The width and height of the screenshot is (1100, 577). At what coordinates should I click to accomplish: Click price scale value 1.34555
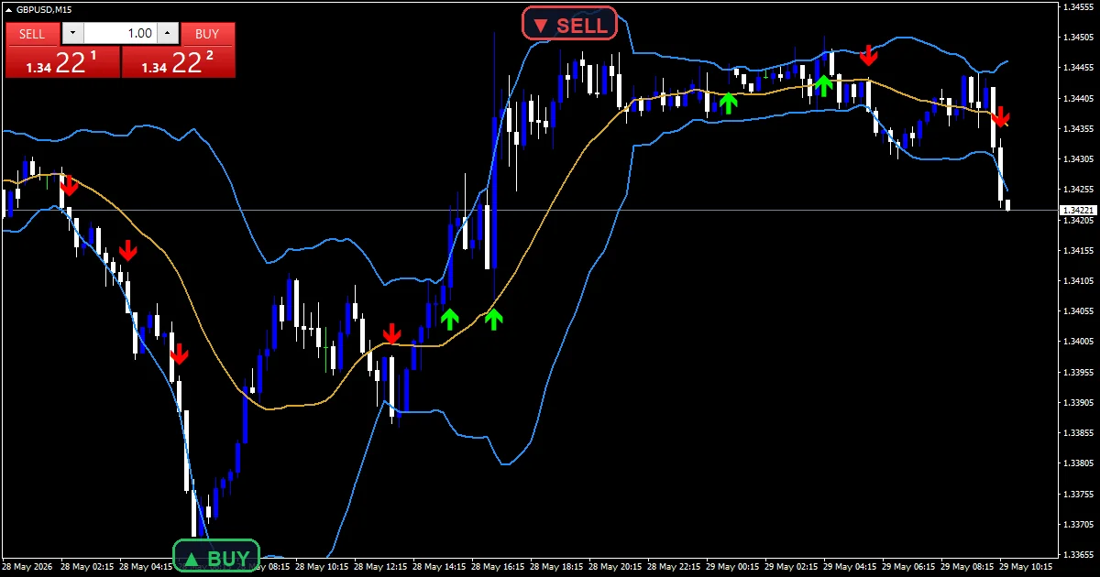[x=1078, y=7]
